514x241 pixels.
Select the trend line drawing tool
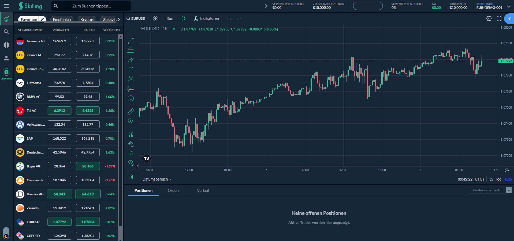131,41
